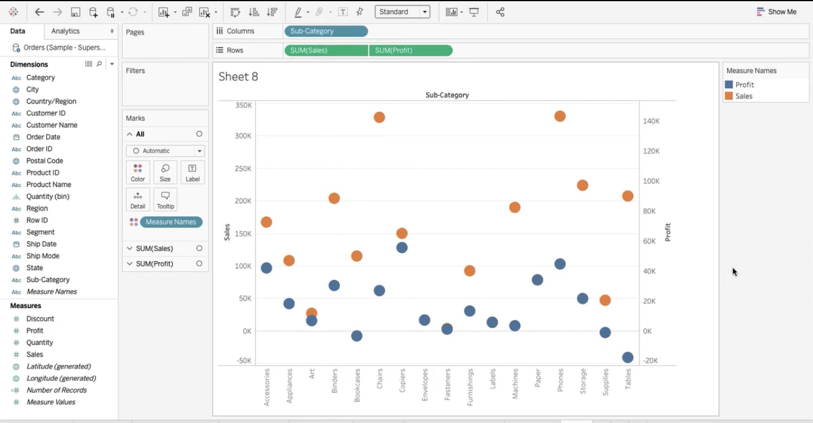Collapse the All marks section
Viewport: 813px width, 423px height.
pos(130,134)
